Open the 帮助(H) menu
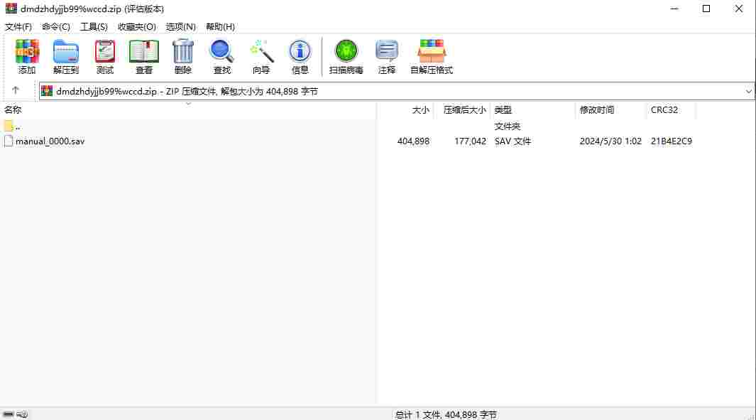This screenshot has width=756, height=420. [220, 26]
